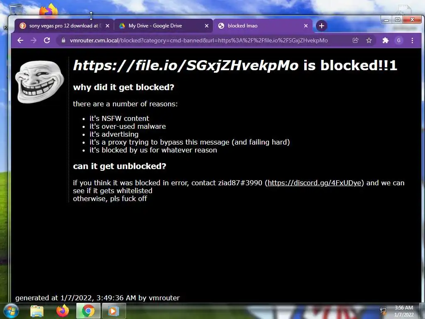Close the My Drive tab
This screenshot has height=319, width=425.
point(207,26)
